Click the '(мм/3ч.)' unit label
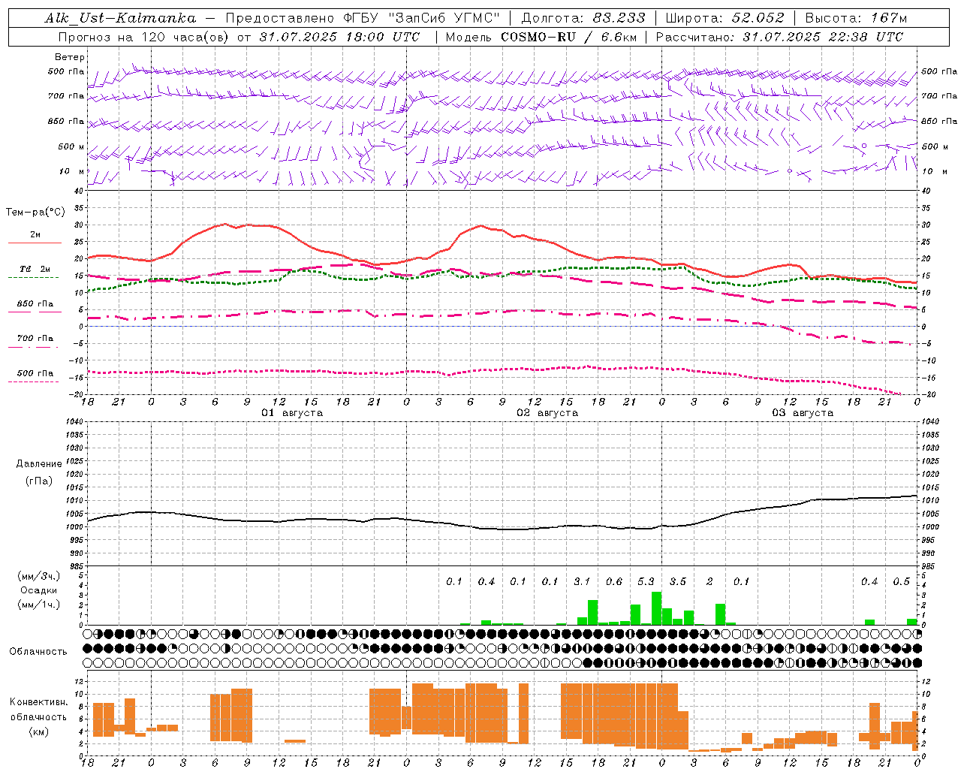 pos(39,576)
